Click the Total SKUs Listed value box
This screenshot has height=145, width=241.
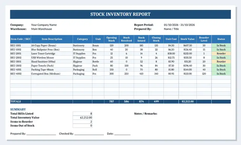point(82,114)
